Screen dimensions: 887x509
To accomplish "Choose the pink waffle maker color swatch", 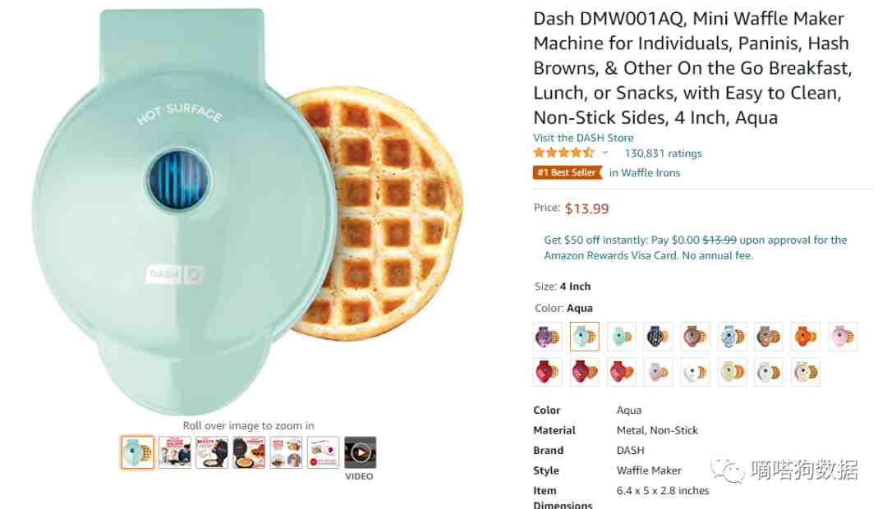I will tap(843, 337).
